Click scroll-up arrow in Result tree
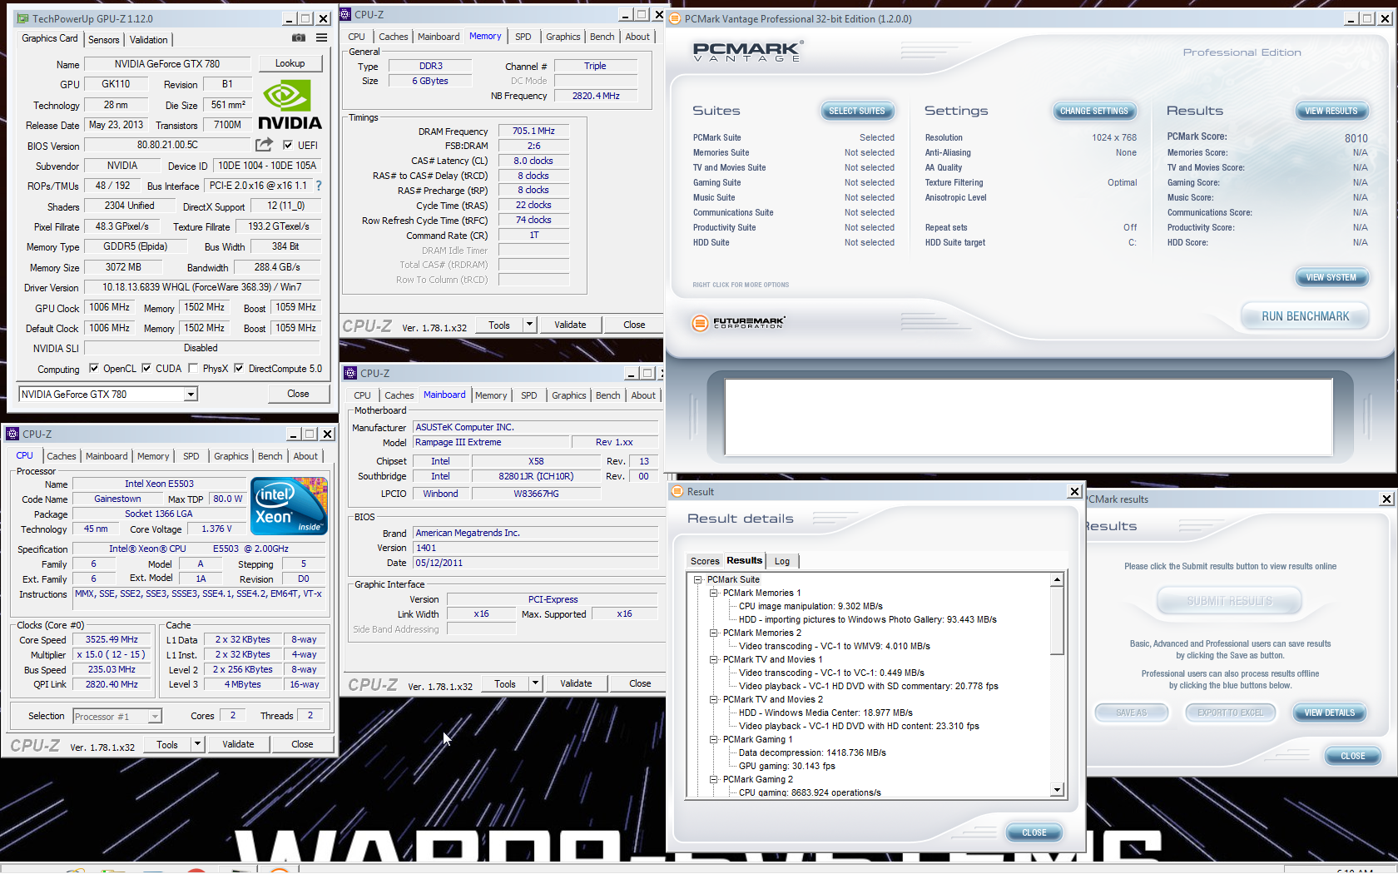The width and height of the screenshot is (1398, 874). 1057,579
